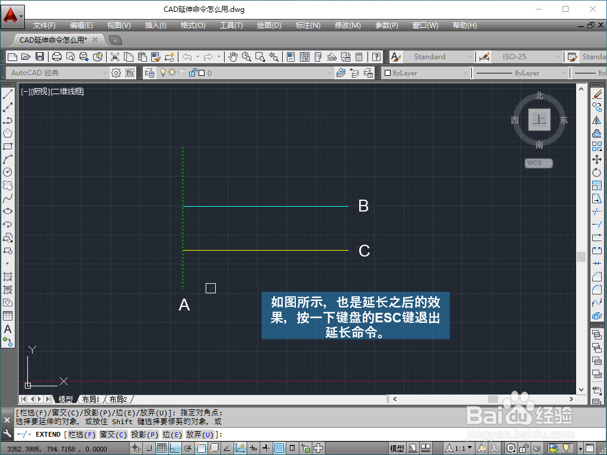Click the Array modify tool
The image size is (607, 455).
597,146
